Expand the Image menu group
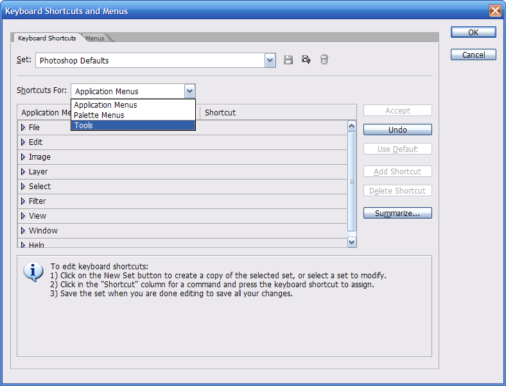The width and height of the screenshot is (506, 386). 23,157
